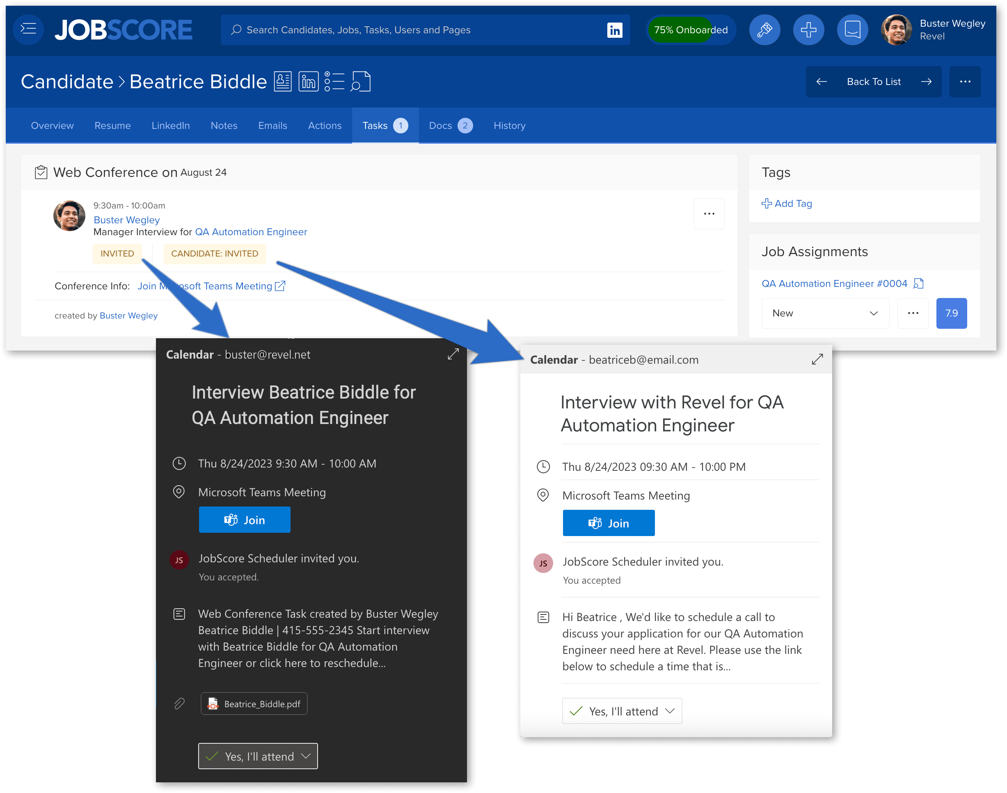Click JS avatar in buster@revel.net calendar
The image size is (1007, 793).
pos(179,560)
